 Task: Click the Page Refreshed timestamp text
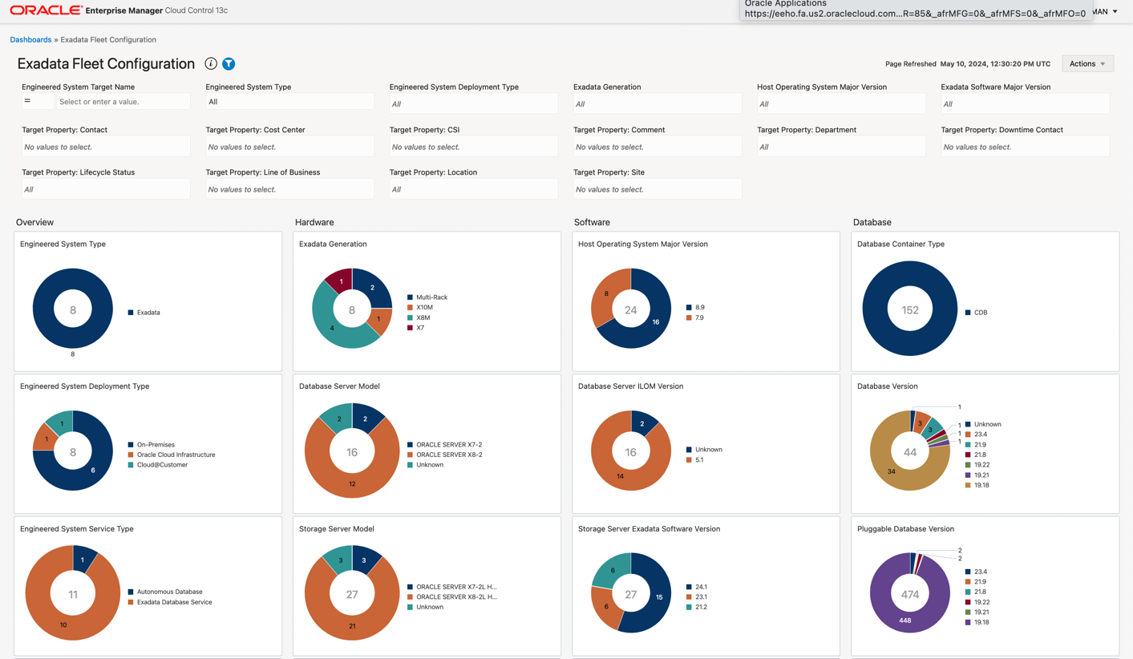(x=968, y=63)
